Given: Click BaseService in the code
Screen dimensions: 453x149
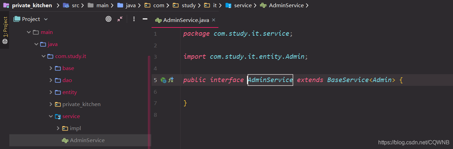Looking at the screenshot, I should pyautogui.click(x=348, y=80).
